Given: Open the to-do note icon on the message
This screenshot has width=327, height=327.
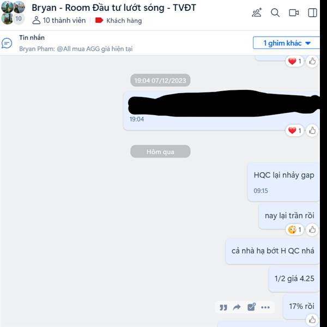Looking at the screenshot, I should coord(251,307).
